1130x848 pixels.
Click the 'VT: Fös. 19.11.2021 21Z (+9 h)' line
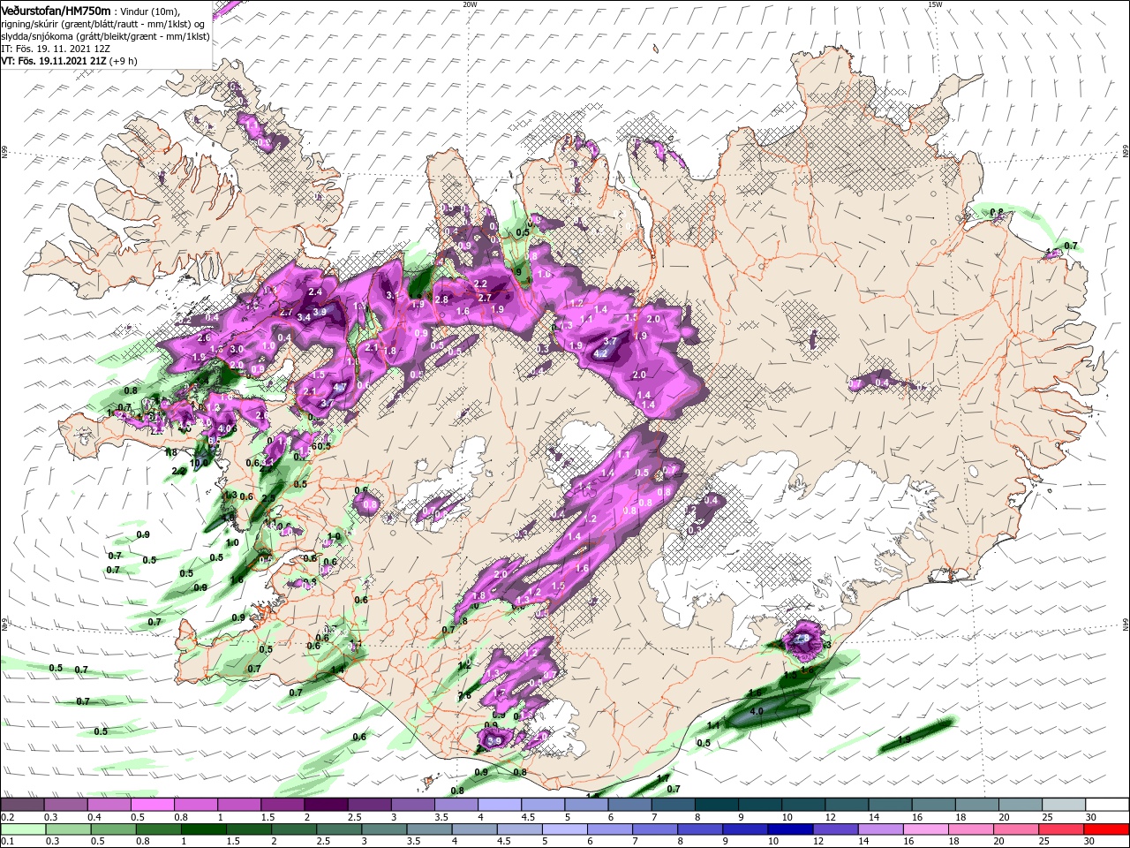pyautogui.click(x=69, y=61)
